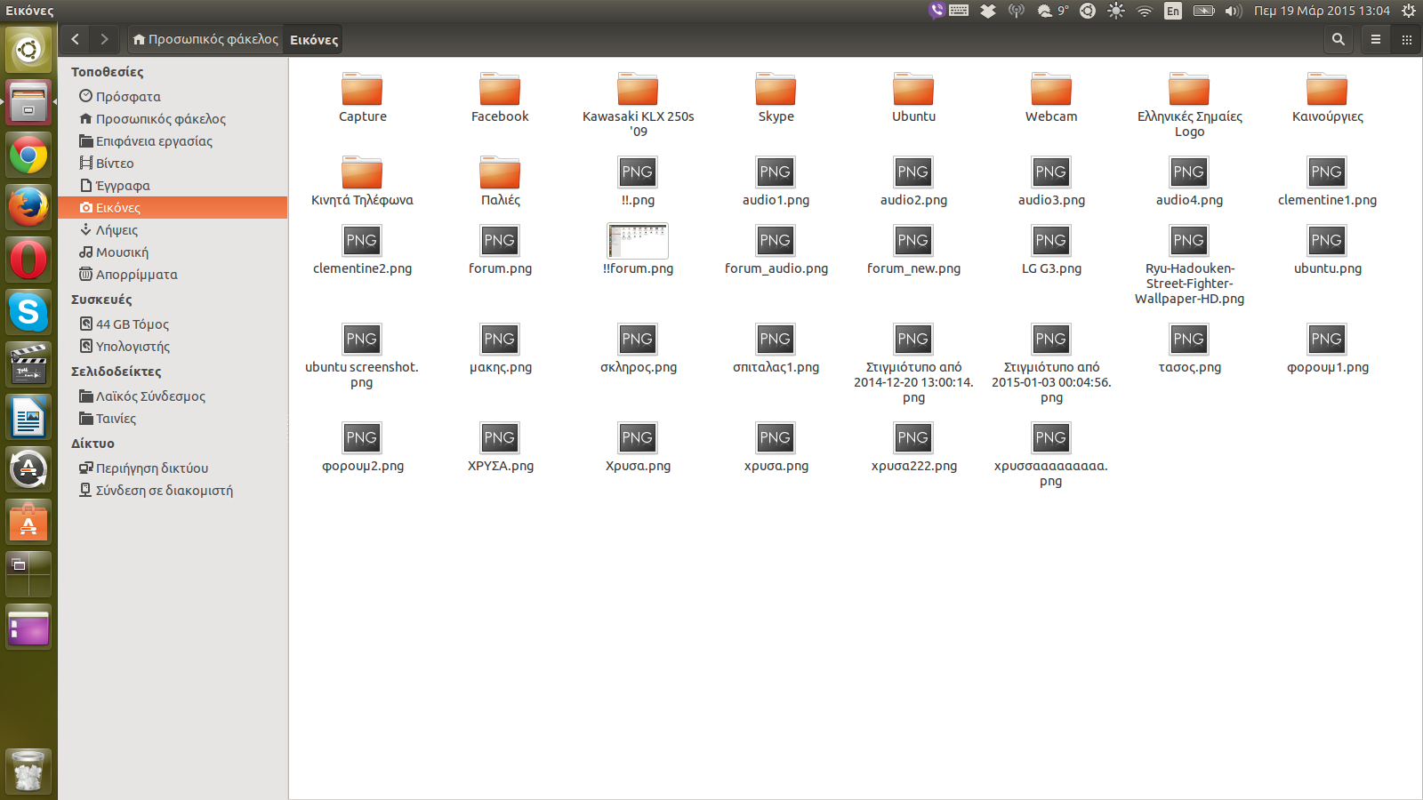Open the grid view options button
The width and height of the screenshot is (1423, 800).
coord(1406,39)
